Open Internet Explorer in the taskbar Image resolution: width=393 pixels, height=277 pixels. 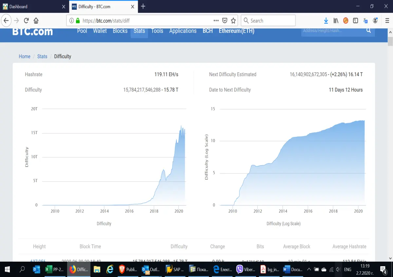110,269
